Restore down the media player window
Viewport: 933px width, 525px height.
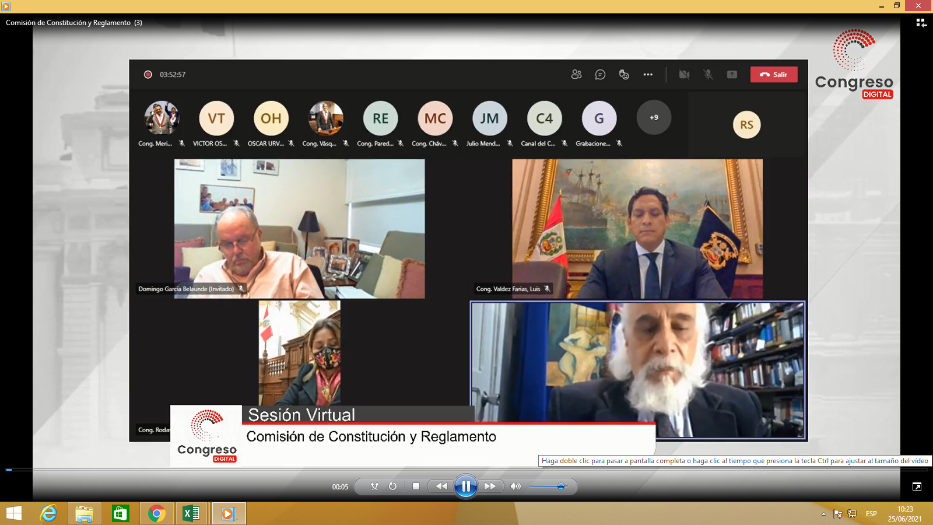[897, 6]
